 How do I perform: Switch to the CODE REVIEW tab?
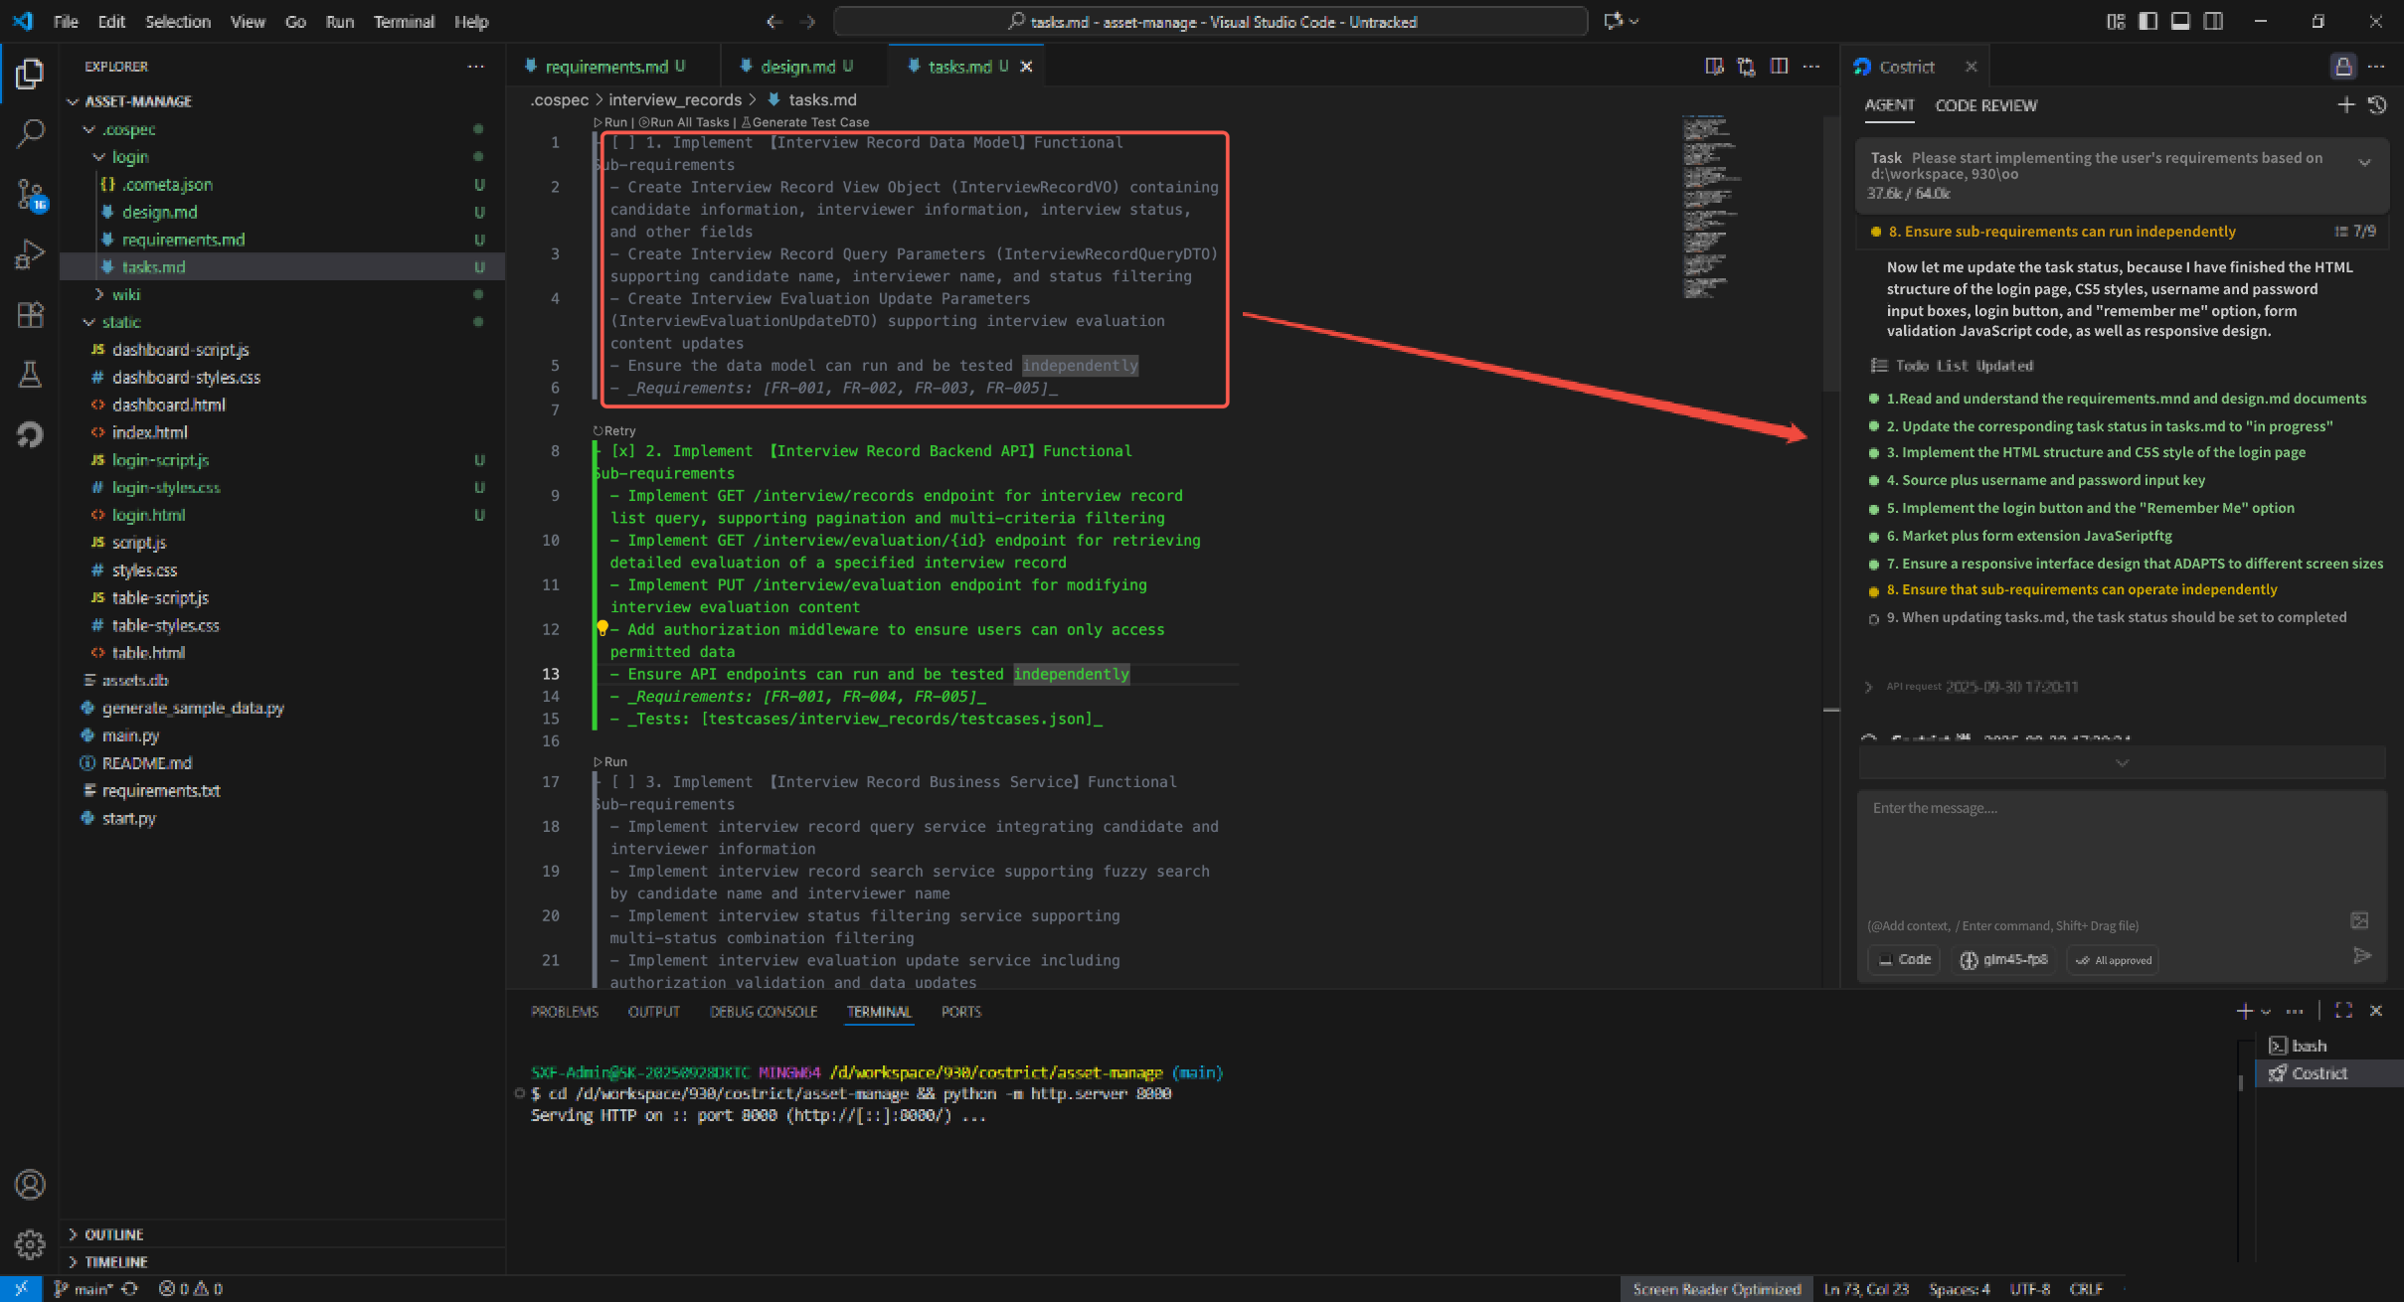point(1985,105)
